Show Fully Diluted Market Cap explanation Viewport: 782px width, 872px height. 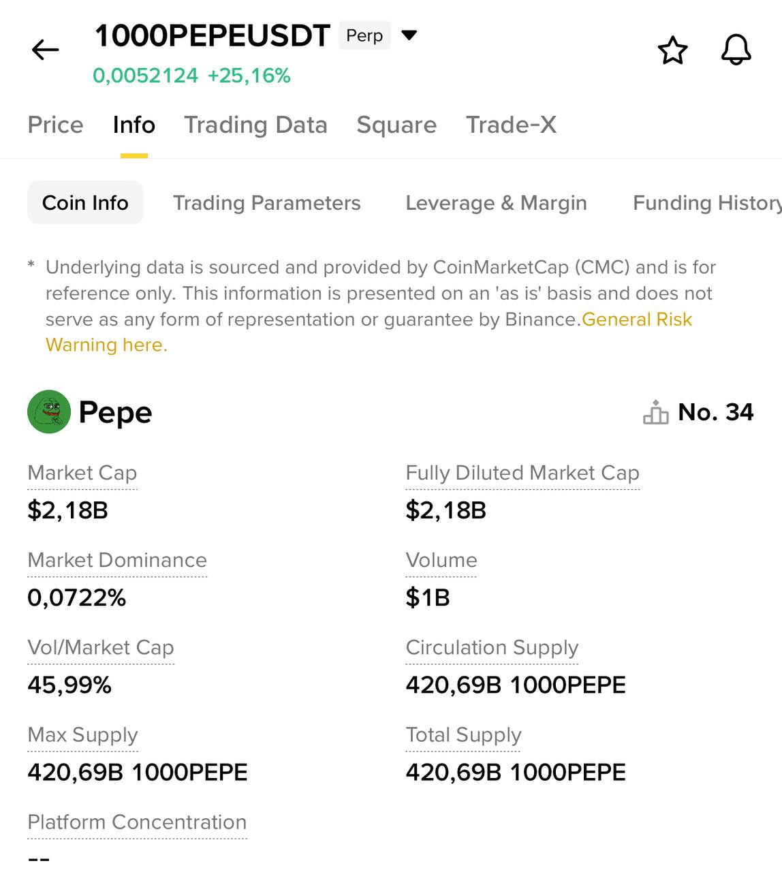point(522,473)
